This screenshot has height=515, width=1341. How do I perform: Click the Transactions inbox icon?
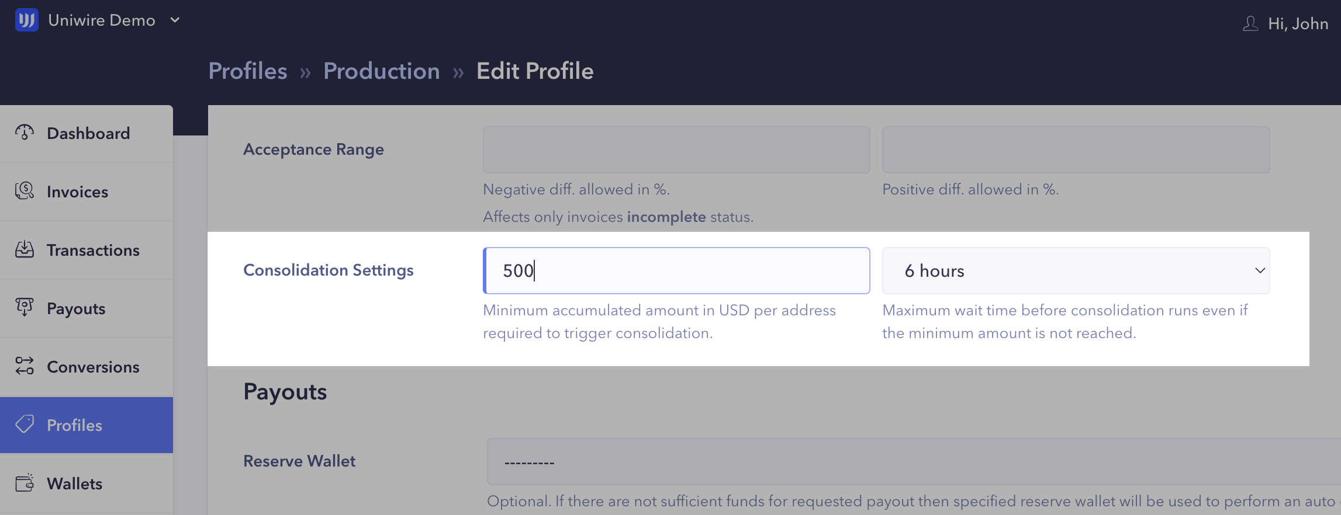point(25,249)
